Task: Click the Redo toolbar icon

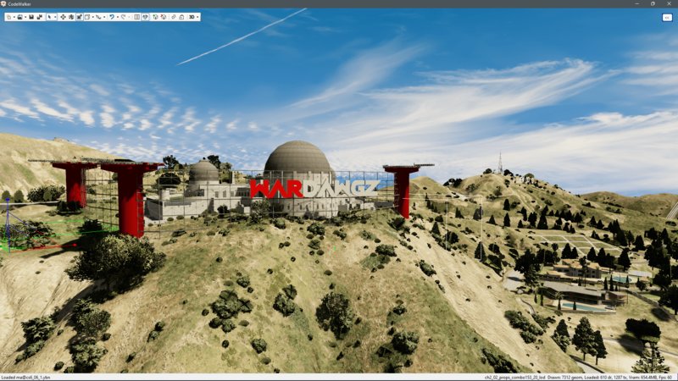Action: (x=124, y=17)
